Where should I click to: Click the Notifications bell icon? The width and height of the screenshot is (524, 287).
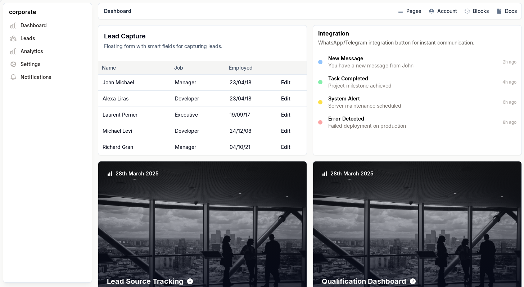13,77
